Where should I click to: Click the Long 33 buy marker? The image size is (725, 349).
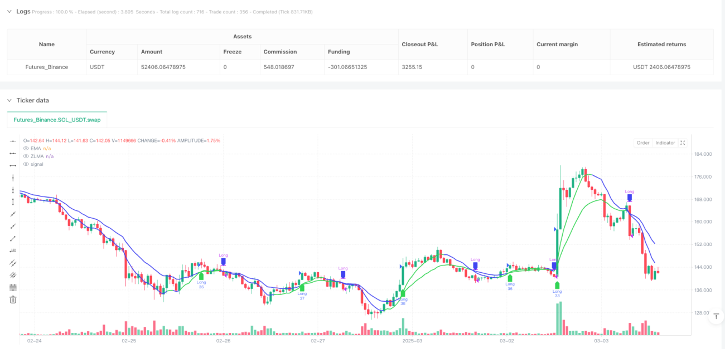click(x=557, y=287)
